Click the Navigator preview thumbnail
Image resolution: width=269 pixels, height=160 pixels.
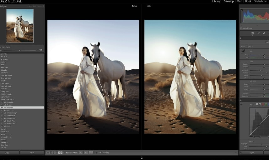(20, 26)
